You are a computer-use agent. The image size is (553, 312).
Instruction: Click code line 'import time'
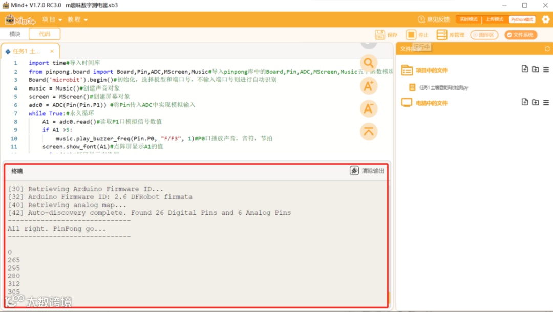point(64,63)
